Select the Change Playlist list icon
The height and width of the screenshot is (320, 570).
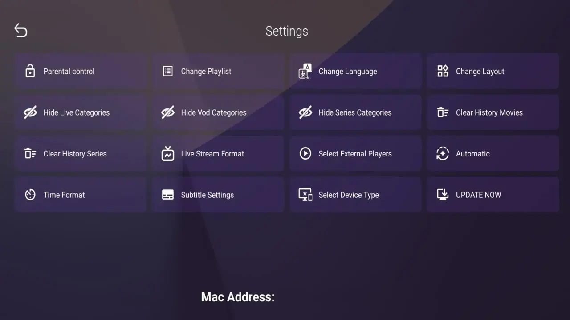[168, 71]
